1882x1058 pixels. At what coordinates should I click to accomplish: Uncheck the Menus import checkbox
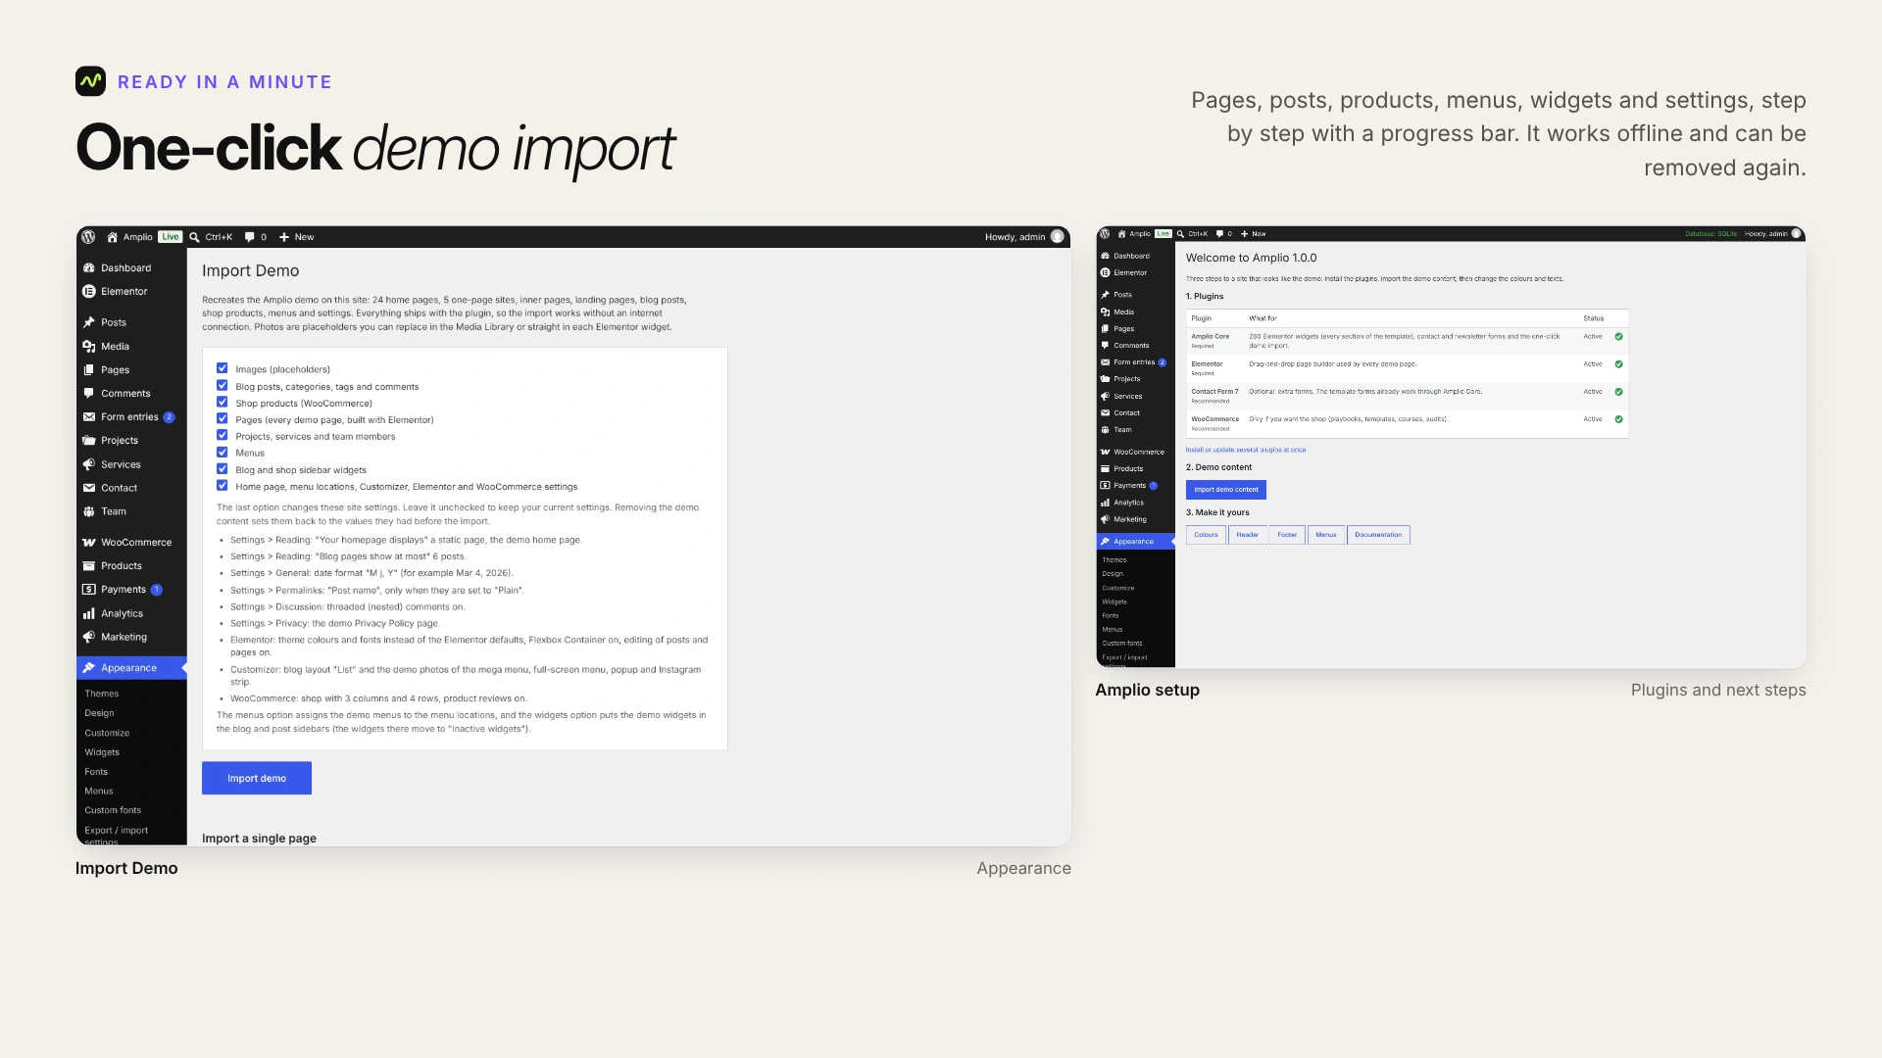point(223,452)
